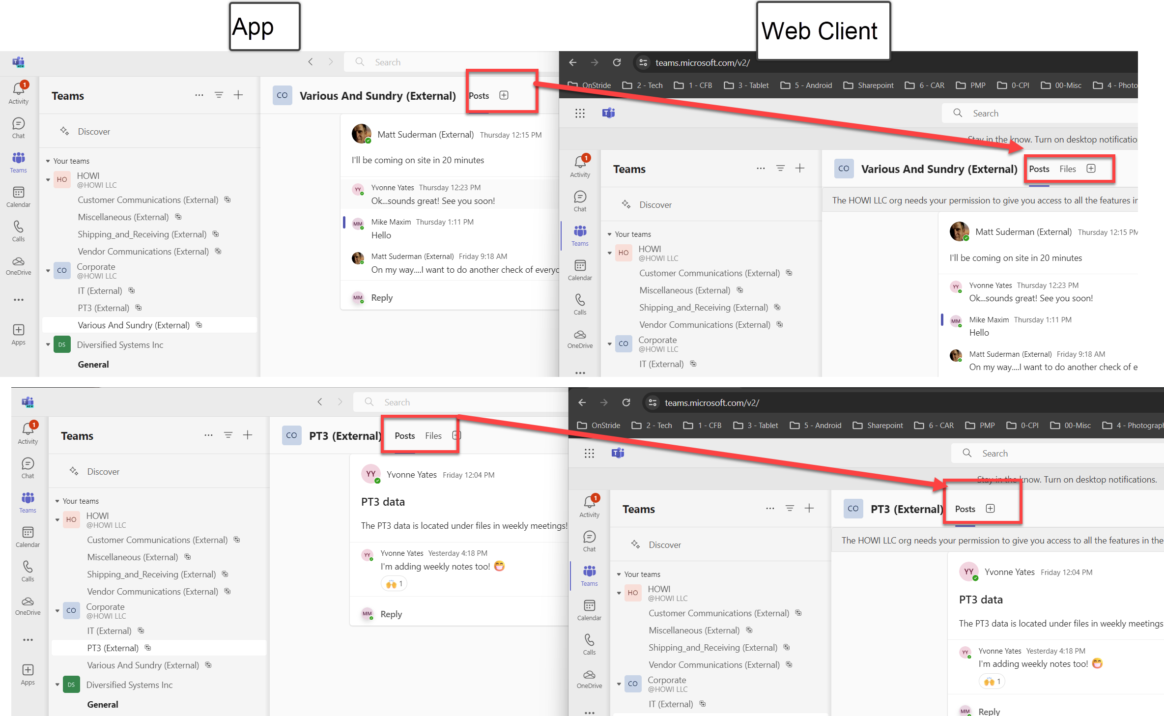
Task: Click the Search field in the top app panel
Action: (451, 62)
